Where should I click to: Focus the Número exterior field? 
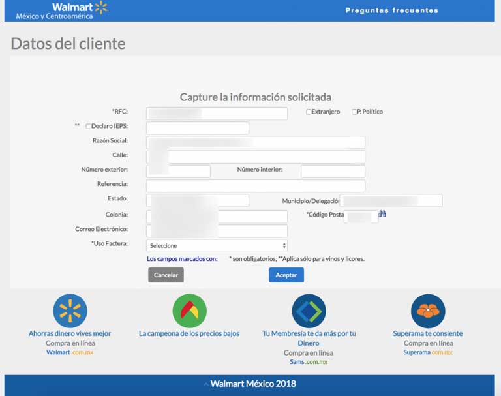click(x=178, y=172)
